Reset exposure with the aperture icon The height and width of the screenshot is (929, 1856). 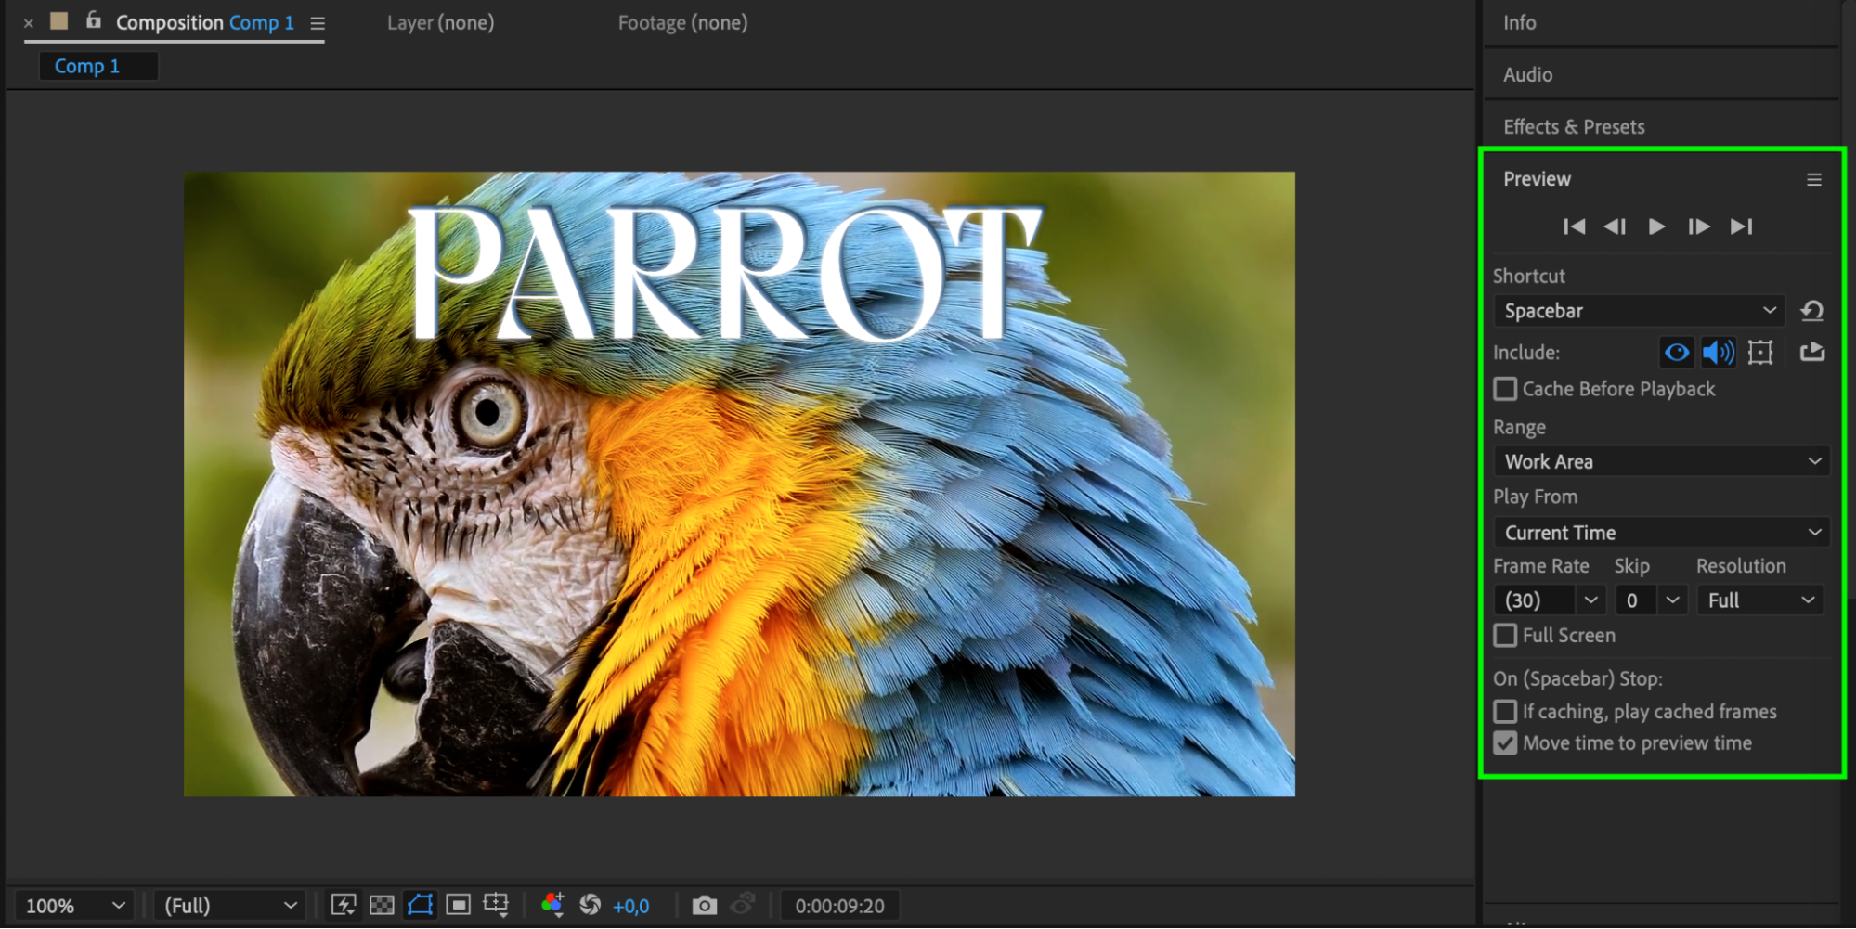tap(590, 905)
